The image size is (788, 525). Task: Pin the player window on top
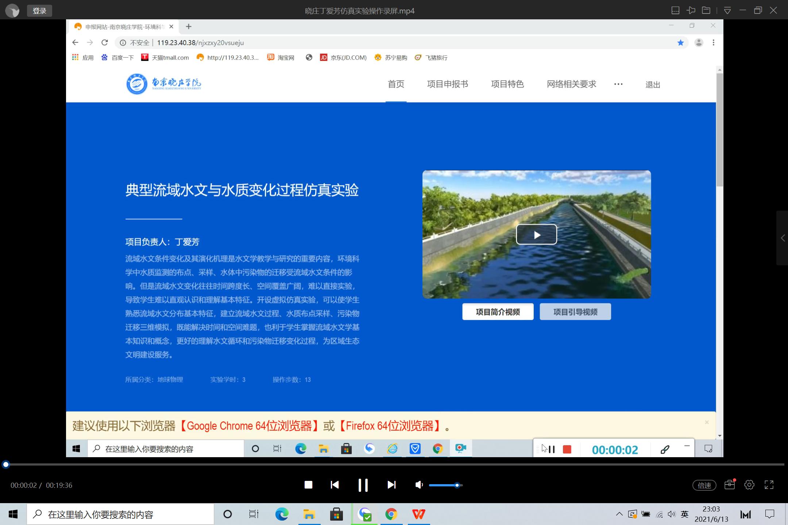click(691, 11)
